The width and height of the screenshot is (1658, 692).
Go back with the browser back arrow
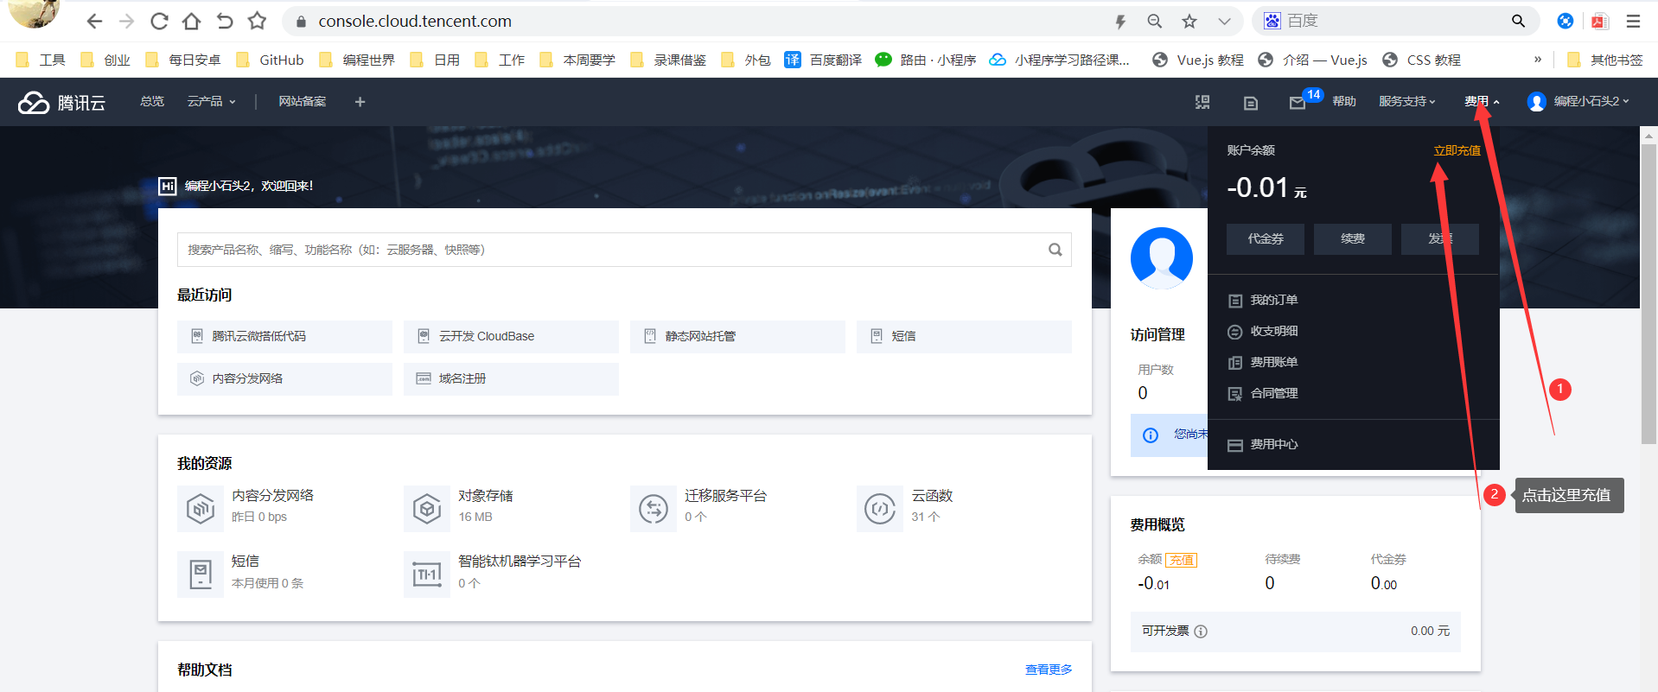pyautogui.click(x=94, y=21)
